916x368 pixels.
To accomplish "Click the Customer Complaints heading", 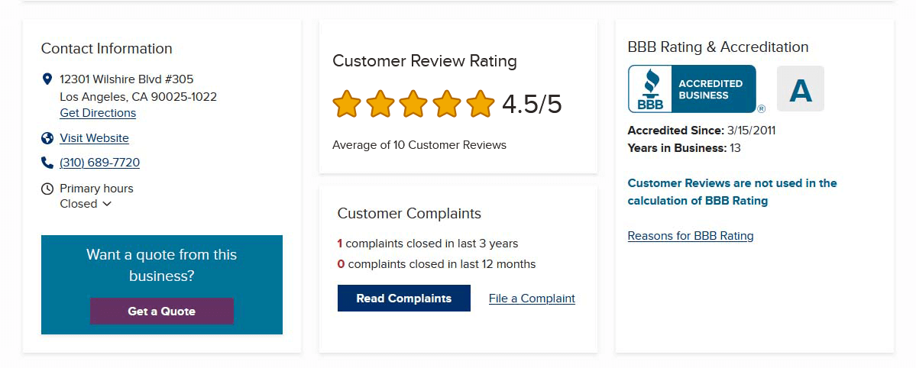I will click(409, 214).
